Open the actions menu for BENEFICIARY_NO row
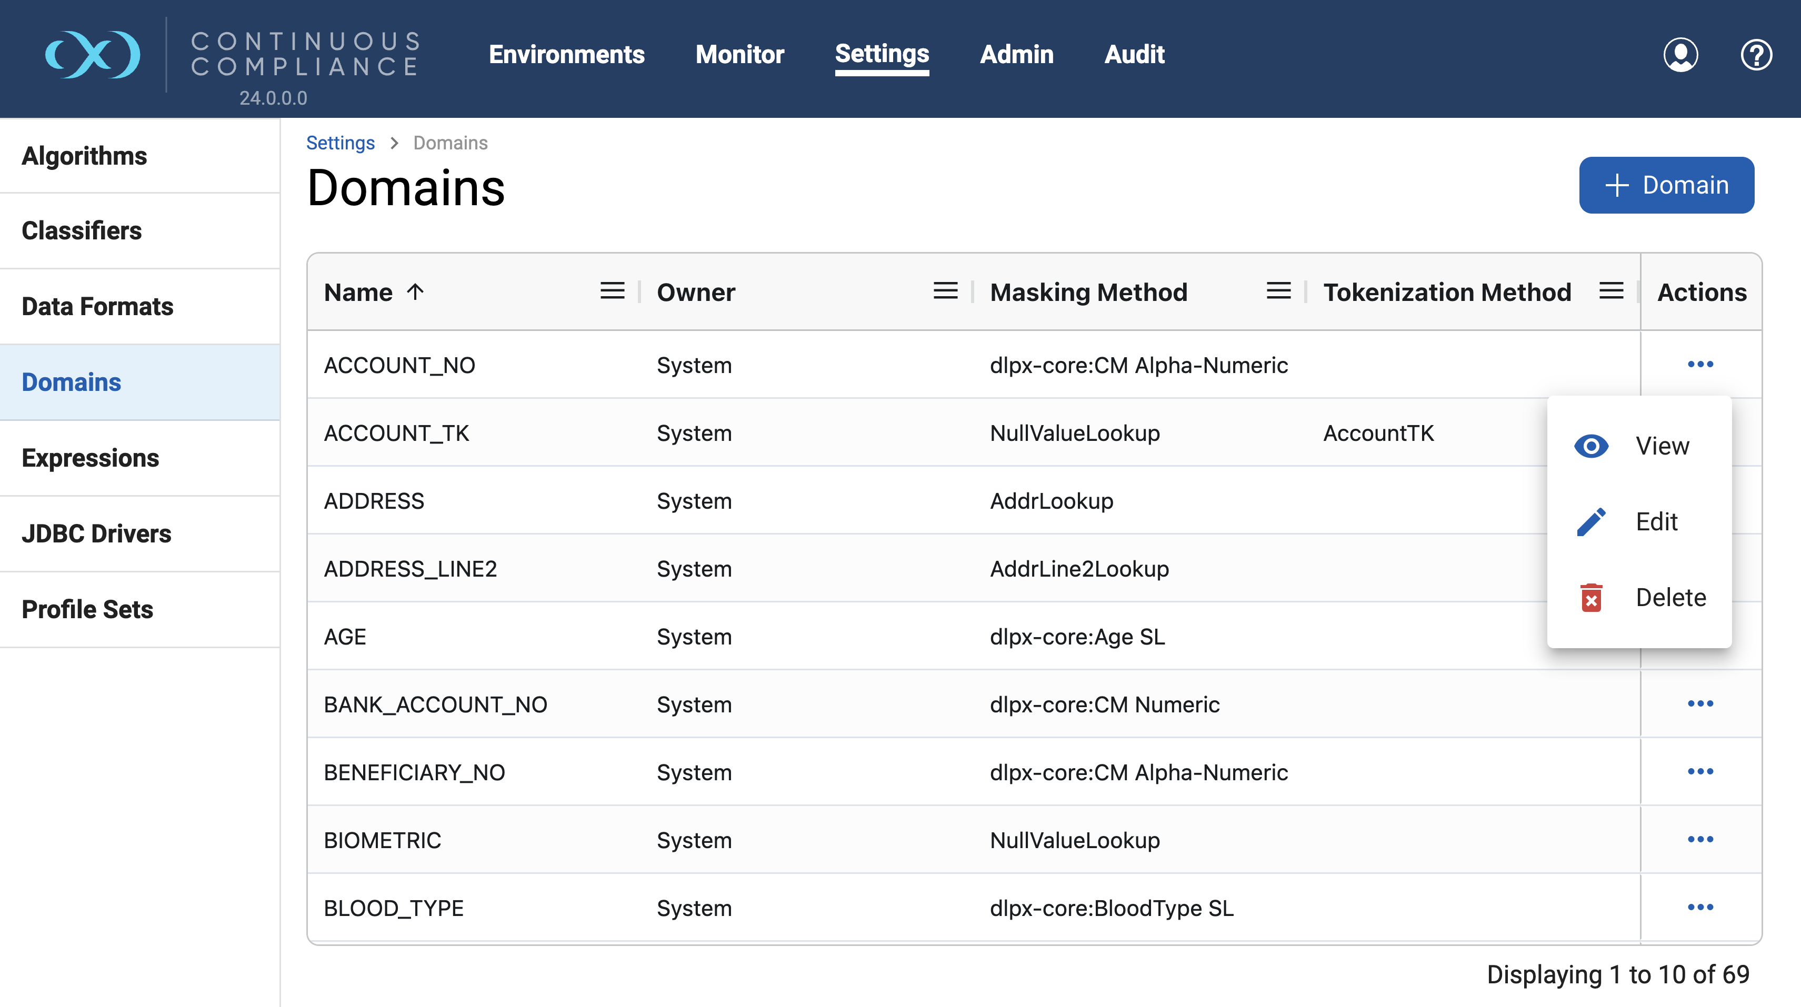This screenshot has width=1801, height=1007. 1700,772
